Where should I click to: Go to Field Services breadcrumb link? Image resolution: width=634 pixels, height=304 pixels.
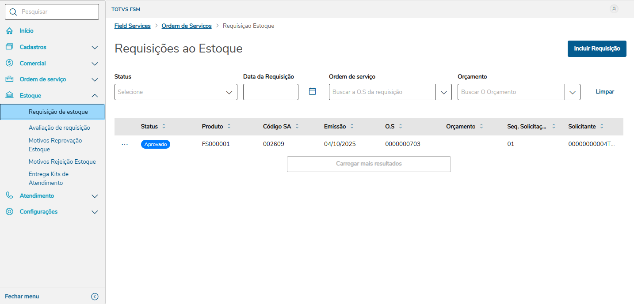[132, 26]
